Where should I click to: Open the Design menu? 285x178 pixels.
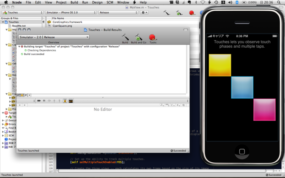click(97, 2)
